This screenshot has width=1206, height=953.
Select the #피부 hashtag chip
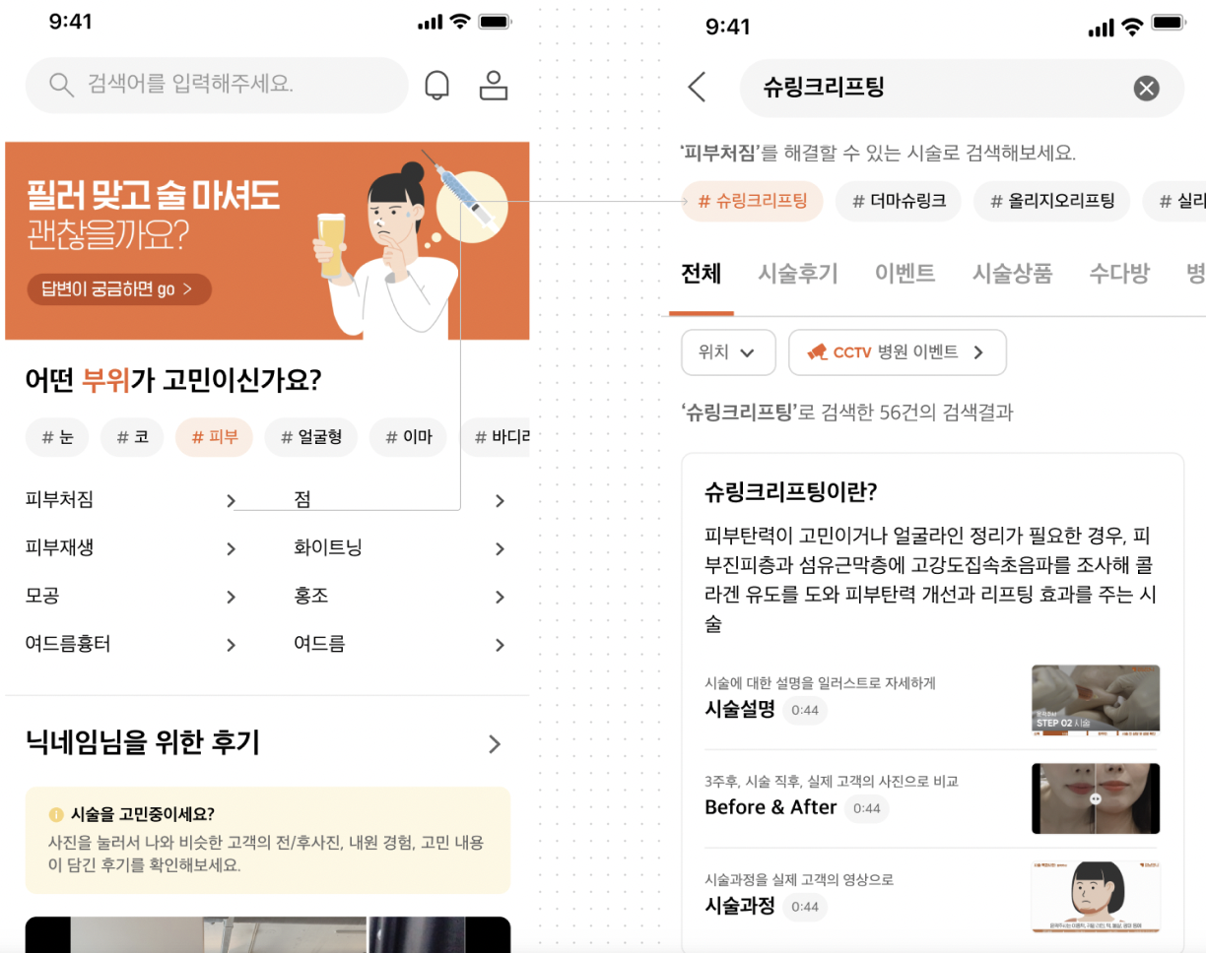214,437
